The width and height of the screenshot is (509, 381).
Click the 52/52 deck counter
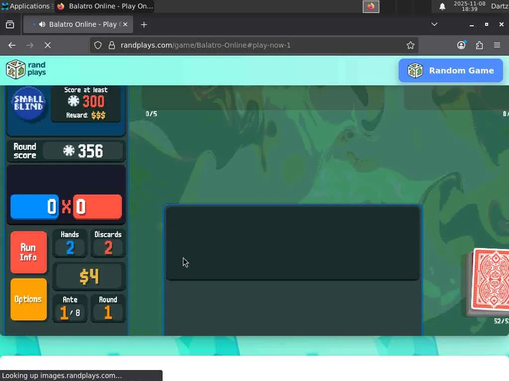[501, 321]
